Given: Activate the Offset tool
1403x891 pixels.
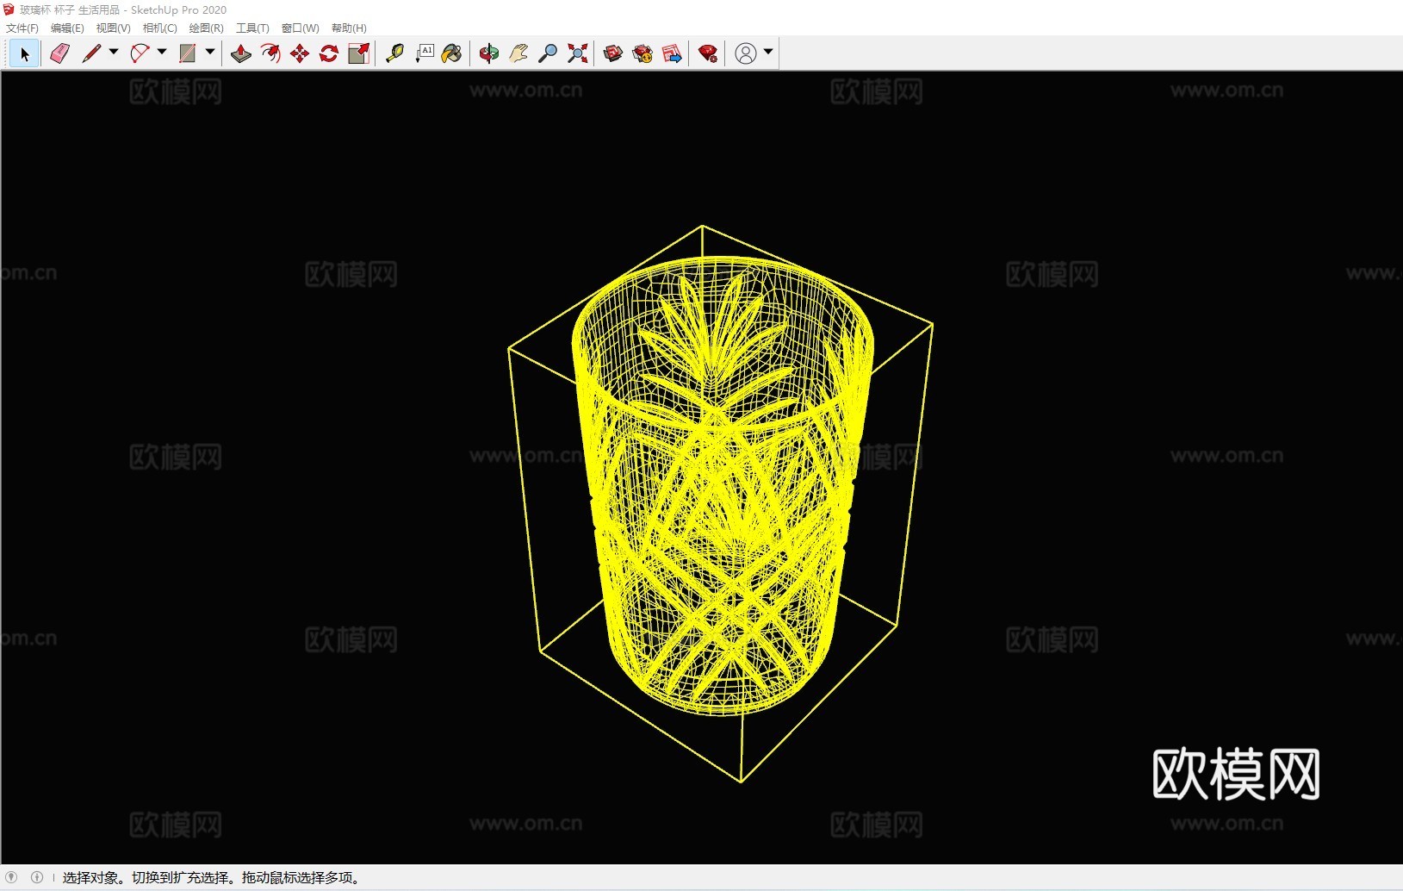Looking at the screenshot, I should point(270,53).
